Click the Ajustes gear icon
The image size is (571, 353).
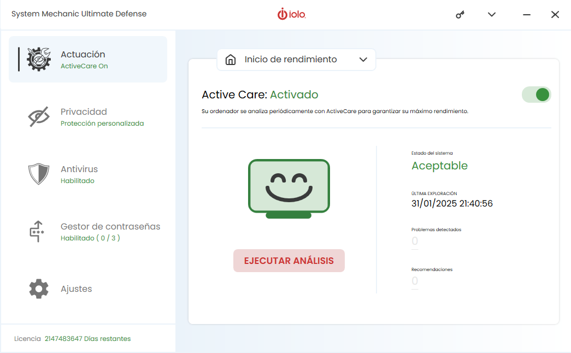[39, 289]
